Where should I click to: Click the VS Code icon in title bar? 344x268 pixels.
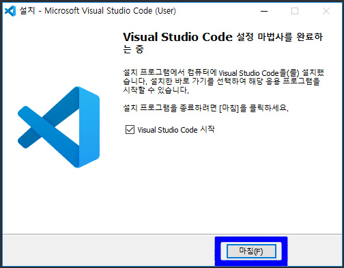(10, 11)
